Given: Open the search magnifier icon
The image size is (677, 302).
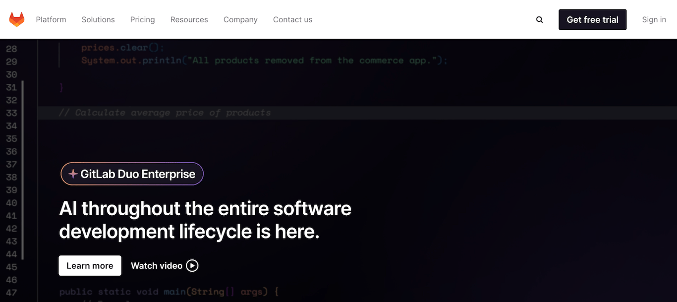Looking at the screenshot, I should [x=539, y=19].
